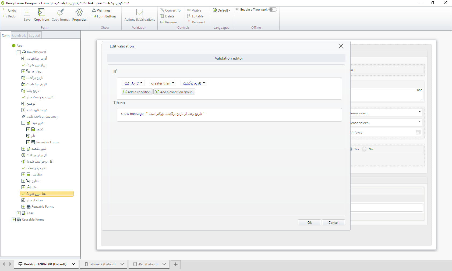Select تاریخ درخواست attribute
Image resolution: width=452 pixels, height=271 pixels.
click(37, 84)
